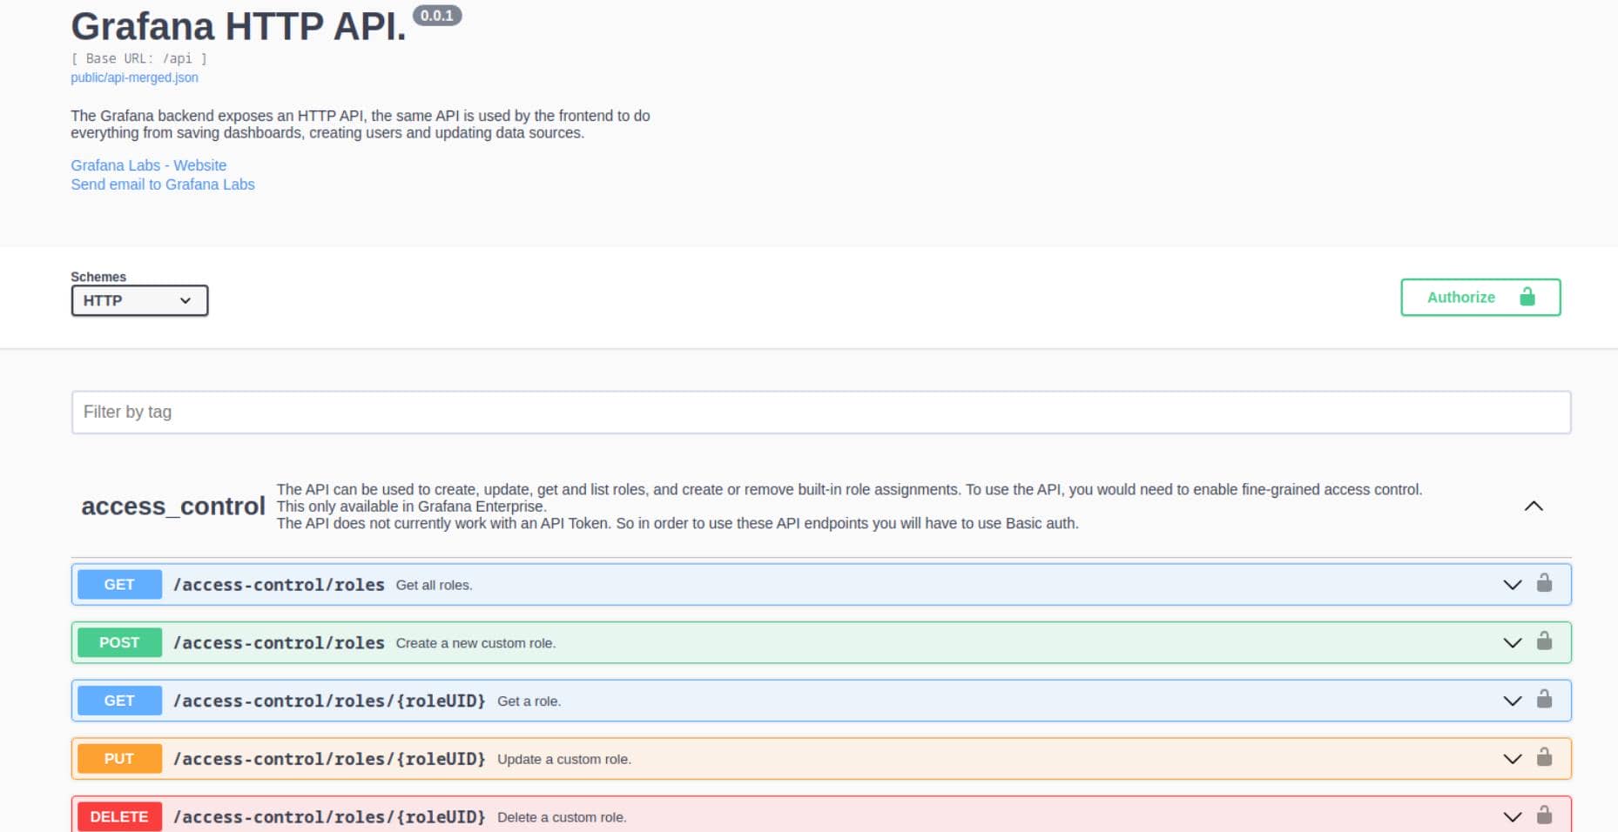The height and width of the screenshot is (832, 1618).
Task: Click the red DELETE method badge
Action: point(119,817)
